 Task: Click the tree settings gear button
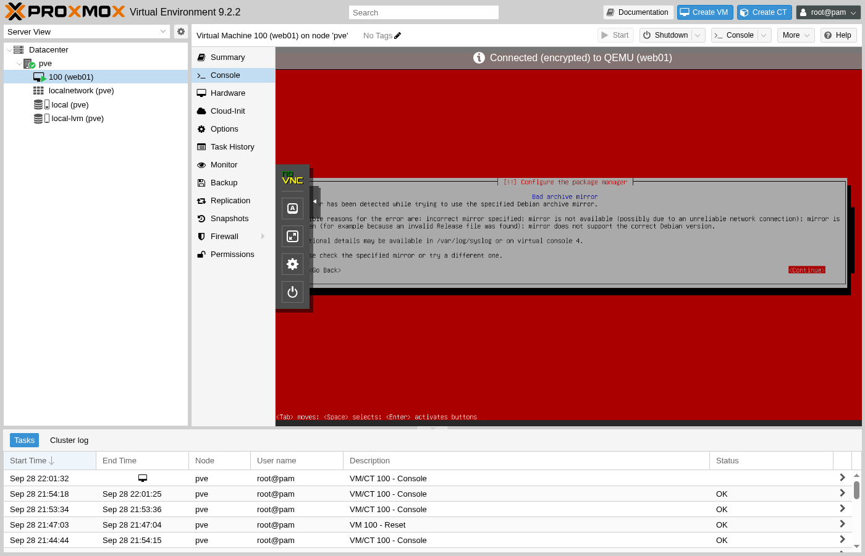click(x=180, y=32)
